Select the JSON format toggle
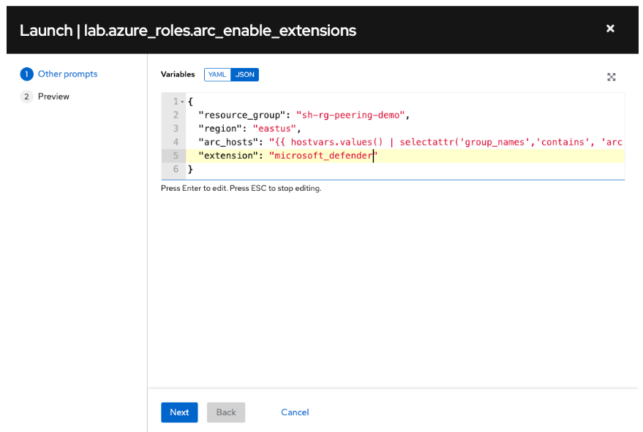The height and width of the screenshot is (432, 643). pos(245,75)
